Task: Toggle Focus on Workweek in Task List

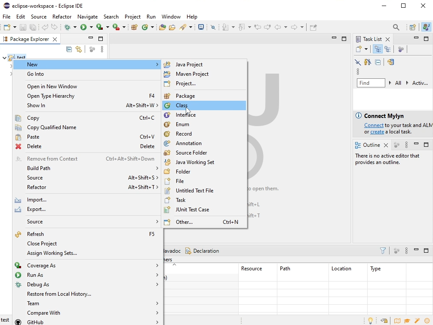Action: pyautogui.click(x=401, y=49)
